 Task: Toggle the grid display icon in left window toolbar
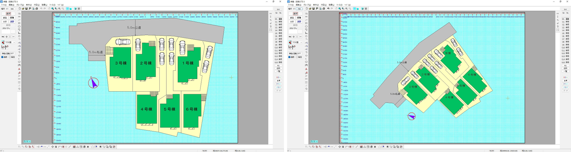coord(68,9)
